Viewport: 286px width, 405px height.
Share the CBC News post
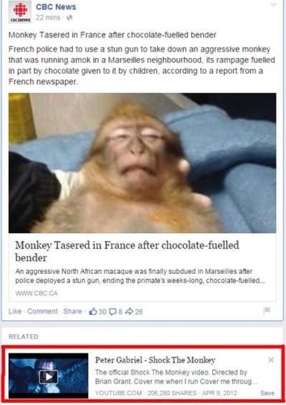(x=72, y=311)
